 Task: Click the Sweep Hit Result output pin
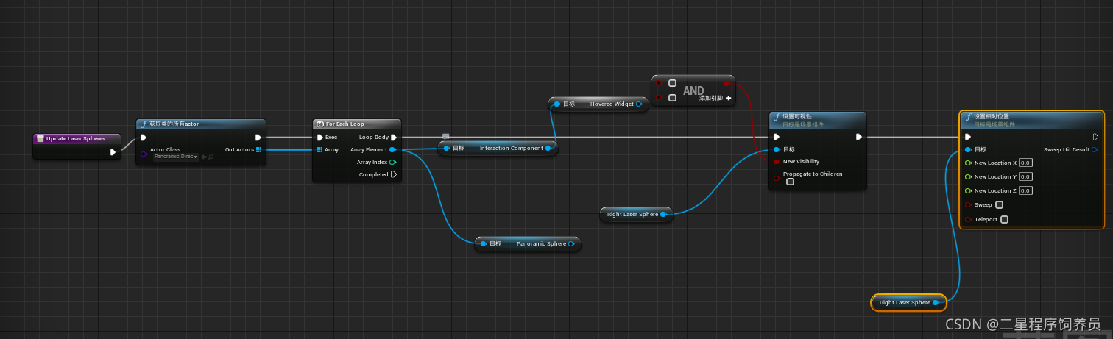click(1095, 149)
